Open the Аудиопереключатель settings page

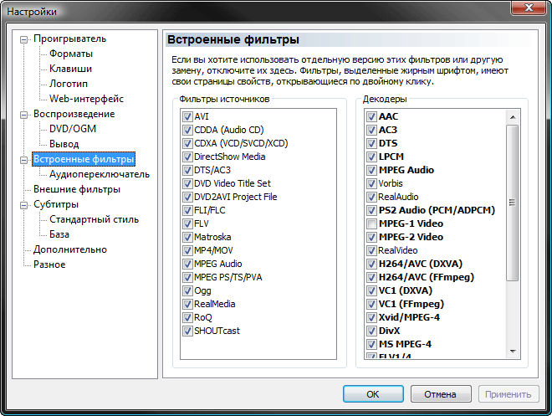pos(100,174)
